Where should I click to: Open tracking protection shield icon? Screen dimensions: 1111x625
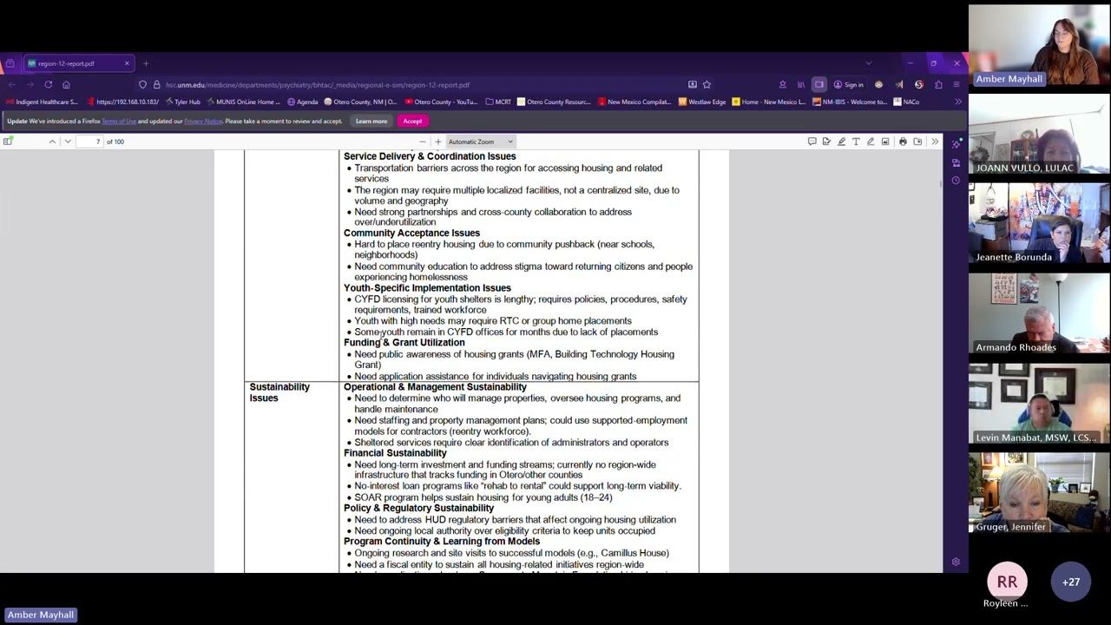pos(142,85)
